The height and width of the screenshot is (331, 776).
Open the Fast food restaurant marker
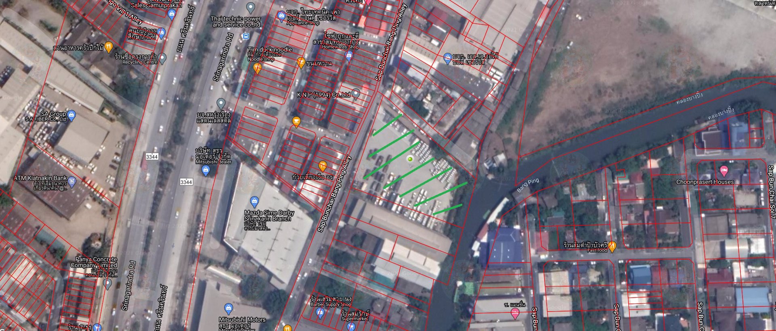(612, 246)
